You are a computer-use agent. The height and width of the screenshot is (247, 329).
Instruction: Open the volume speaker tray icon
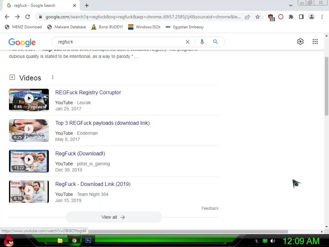click(x=272, y=241)
